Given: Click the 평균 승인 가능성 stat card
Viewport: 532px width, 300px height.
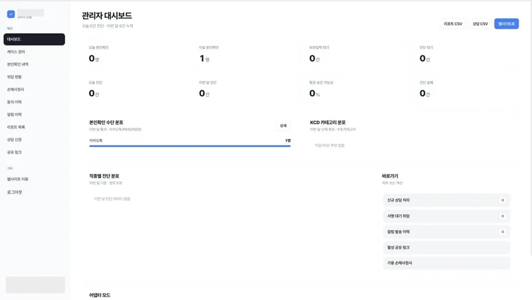Looking at the screenshot, I should tap(356, 90).
